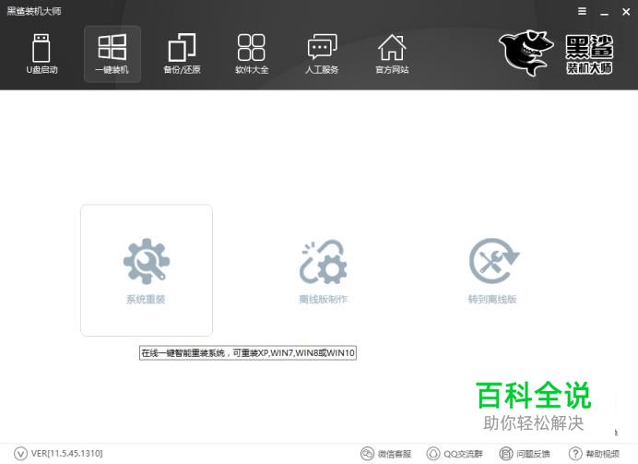638x464 pixels.
Task: Open the hamburger menu in title bar
Action: coord(583,11)
